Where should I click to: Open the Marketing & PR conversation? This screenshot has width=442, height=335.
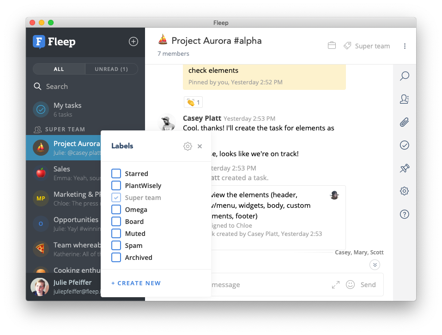[x=63, y=198]
